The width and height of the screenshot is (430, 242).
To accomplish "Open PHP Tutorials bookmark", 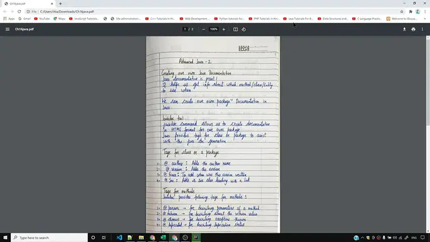I will (263, 19).
